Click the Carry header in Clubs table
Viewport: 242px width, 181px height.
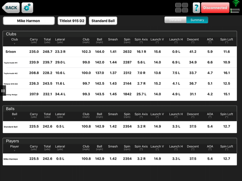pyautogui.click(x=34, y=41)
